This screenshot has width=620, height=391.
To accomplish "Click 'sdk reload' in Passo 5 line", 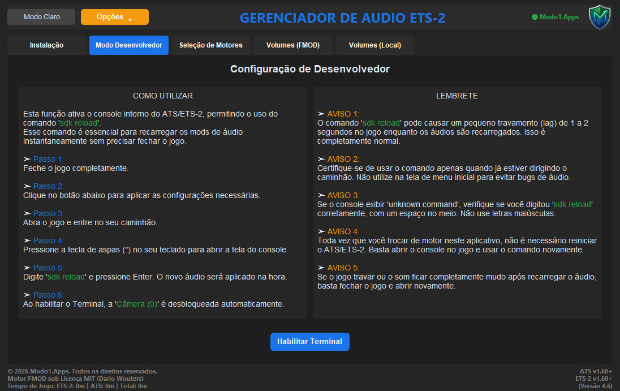I will pos(66,277).
